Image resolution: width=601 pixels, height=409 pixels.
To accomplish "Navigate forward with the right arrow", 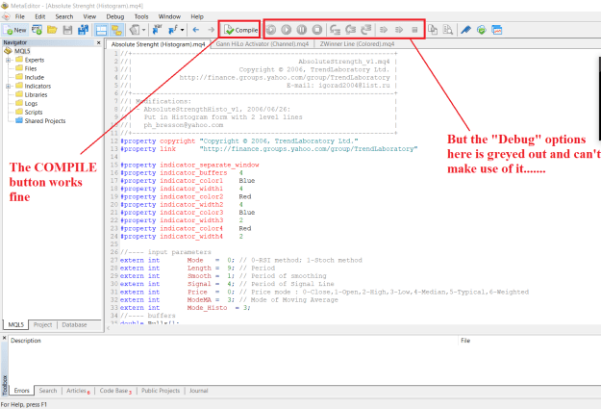I will [212, 30].
